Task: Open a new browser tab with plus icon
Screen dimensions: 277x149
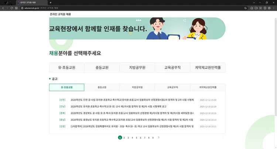Action: [51, 3]
